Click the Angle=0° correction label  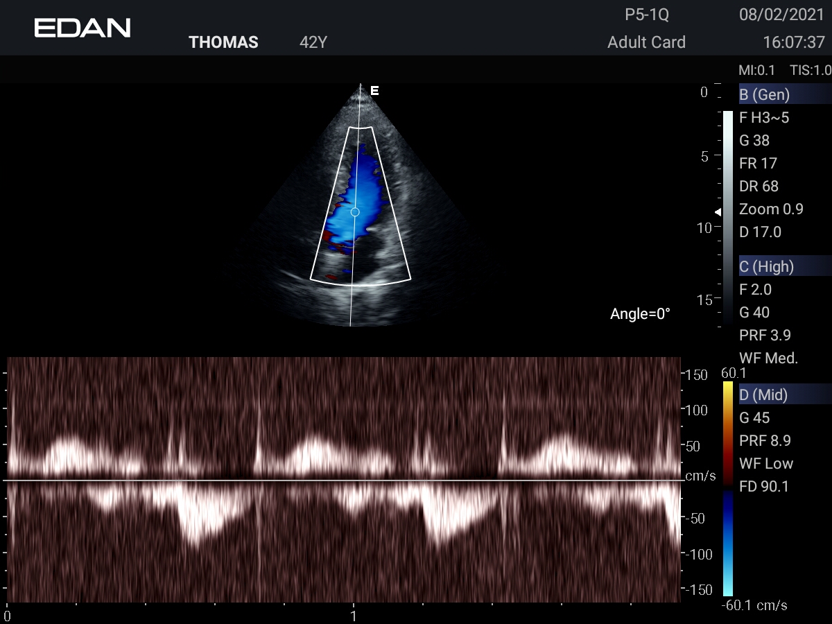tap(640, 314)
